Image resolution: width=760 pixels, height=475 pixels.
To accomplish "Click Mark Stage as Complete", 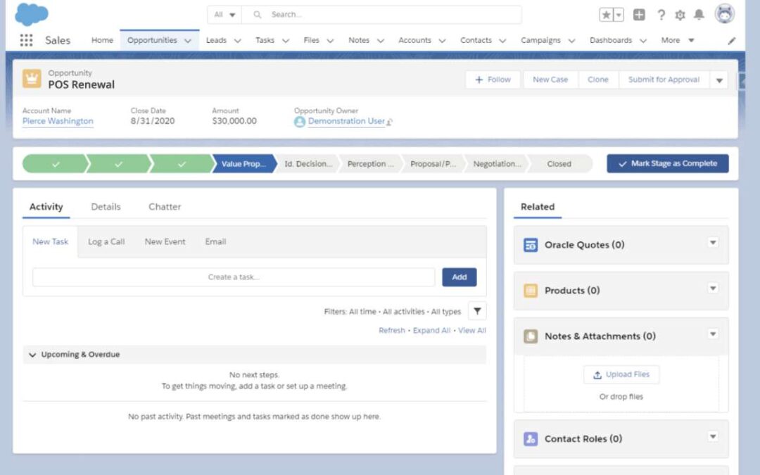I will 668,164.
